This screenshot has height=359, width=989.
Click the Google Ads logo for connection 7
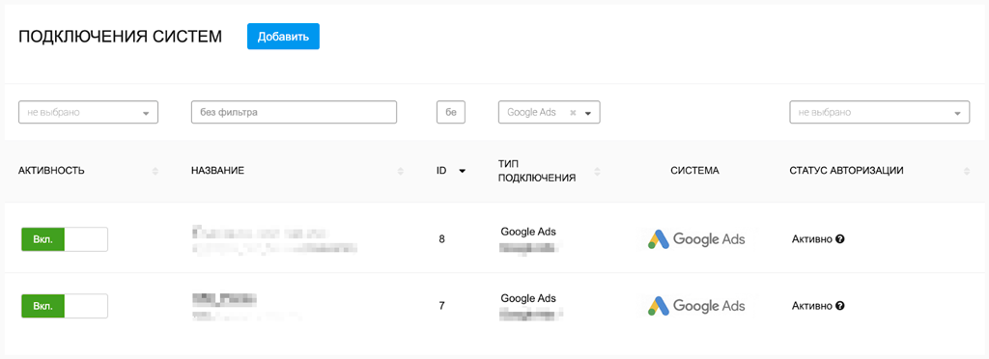(697, 306)
